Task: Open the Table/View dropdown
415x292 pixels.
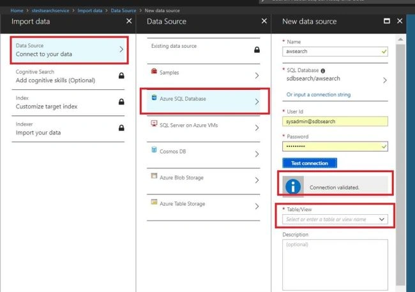Action: click(335, 219)
